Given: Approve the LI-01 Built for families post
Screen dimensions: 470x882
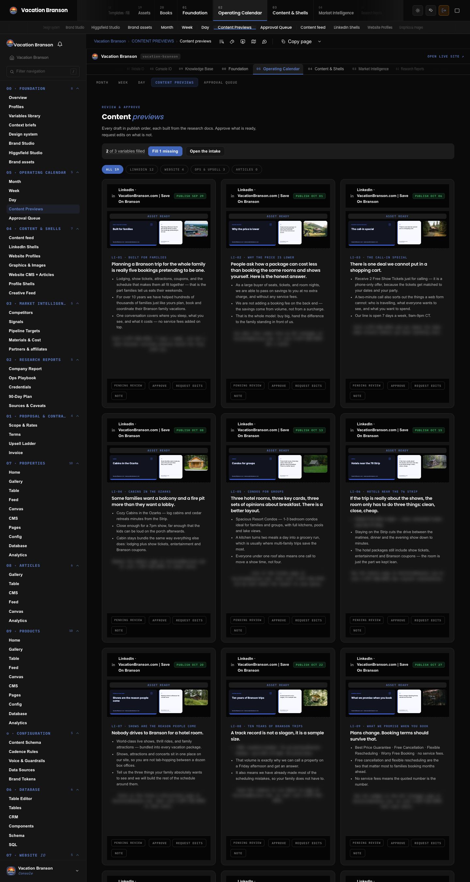Looking at the screenshot, I should pos(159,386).
